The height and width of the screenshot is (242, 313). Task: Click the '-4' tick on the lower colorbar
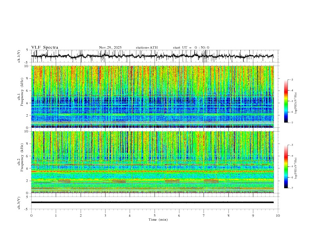pos(291,156)
